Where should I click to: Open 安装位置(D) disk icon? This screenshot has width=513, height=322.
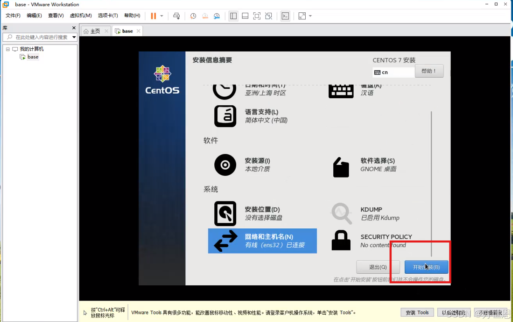point(225,213)
